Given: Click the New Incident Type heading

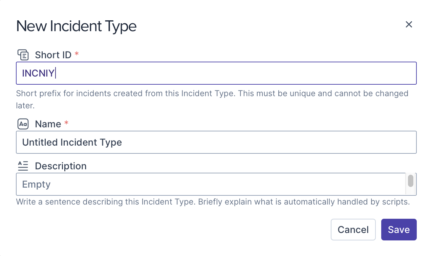Looking at the screenshot, I should pyautogui.click(x=76, y=26).
